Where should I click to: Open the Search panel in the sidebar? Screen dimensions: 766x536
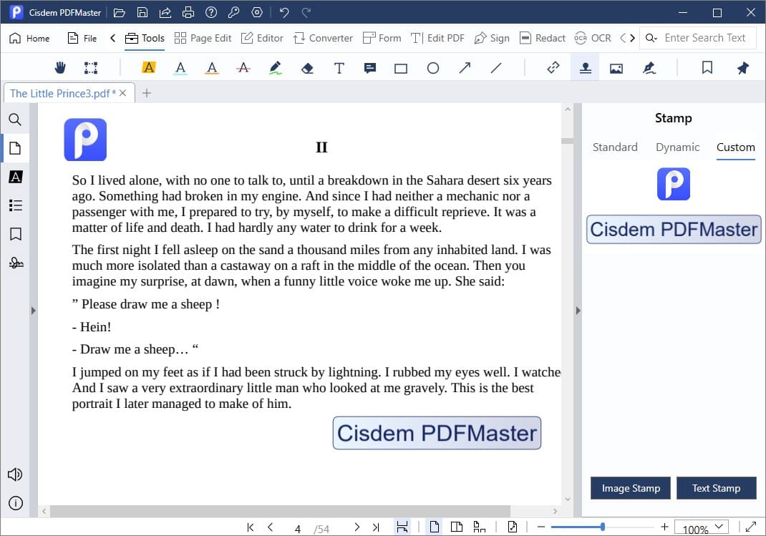[x=15, y=120]
